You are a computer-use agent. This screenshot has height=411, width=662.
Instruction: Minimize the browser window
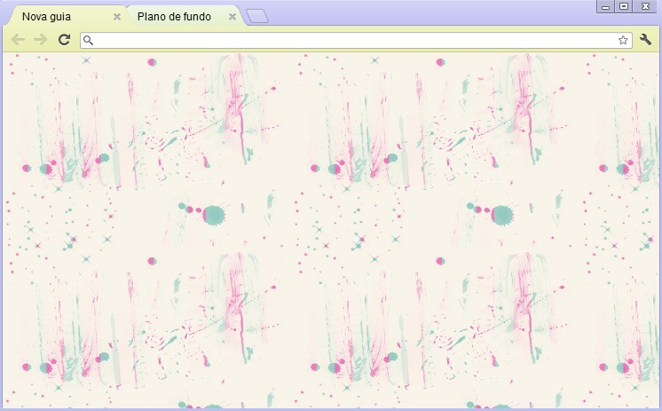(606, 6)
